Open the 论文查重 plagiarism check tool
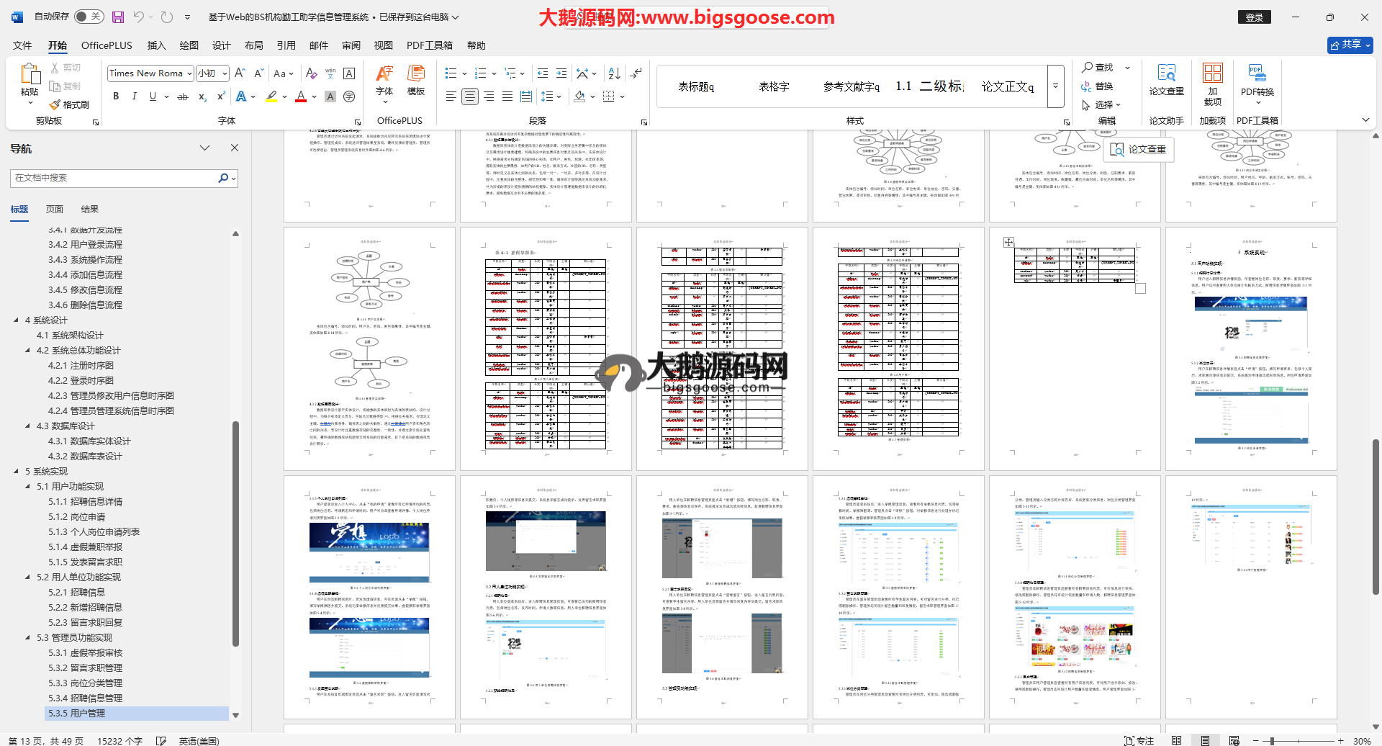The image size is (1382, 746). pyautogui.click(x=1166, y=79)
